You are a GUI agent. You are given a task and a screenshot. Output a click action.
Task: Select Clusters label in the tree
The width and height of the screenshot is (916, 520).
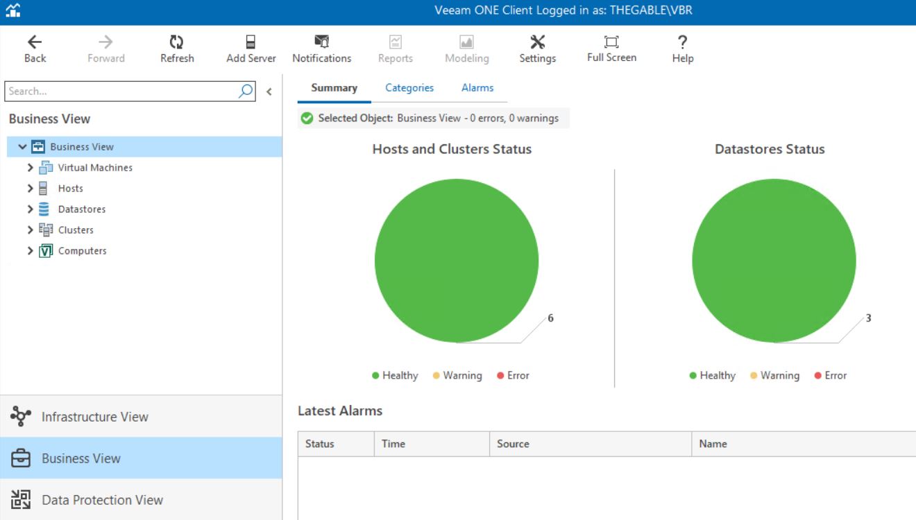pyautogui.click(x=76, y=229)
